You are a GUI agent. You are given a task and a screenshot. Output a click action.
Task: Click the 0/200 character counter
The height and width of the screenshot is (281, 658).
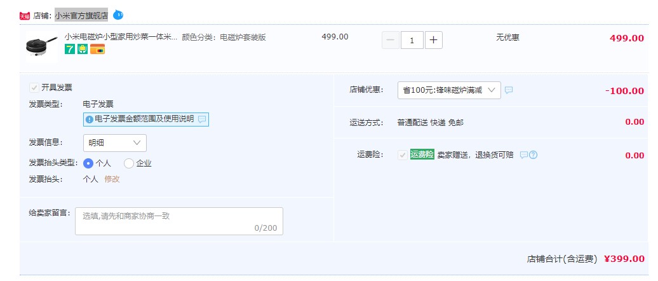[265, 228]
